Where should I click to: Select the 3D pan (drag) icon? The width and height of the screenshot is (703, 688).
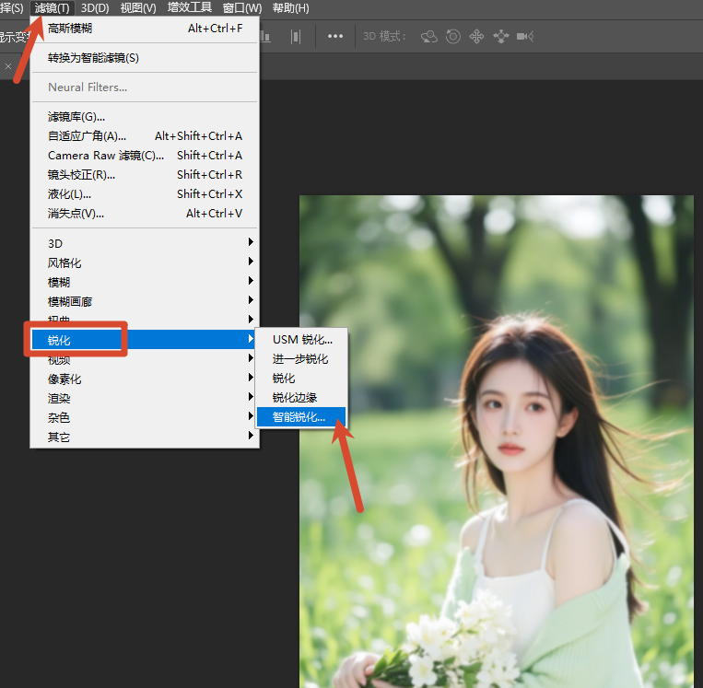pos(476,37)
